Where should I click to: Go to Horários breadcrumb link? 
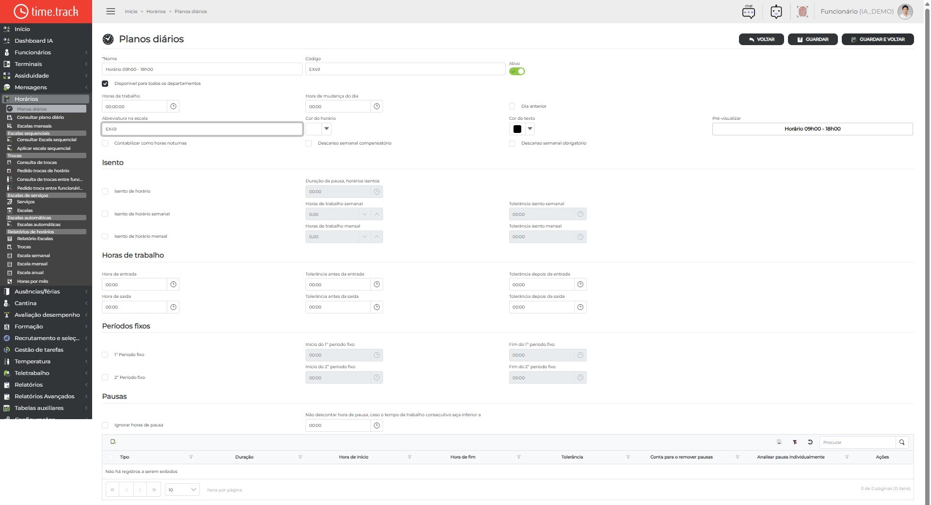coord(156,11)
